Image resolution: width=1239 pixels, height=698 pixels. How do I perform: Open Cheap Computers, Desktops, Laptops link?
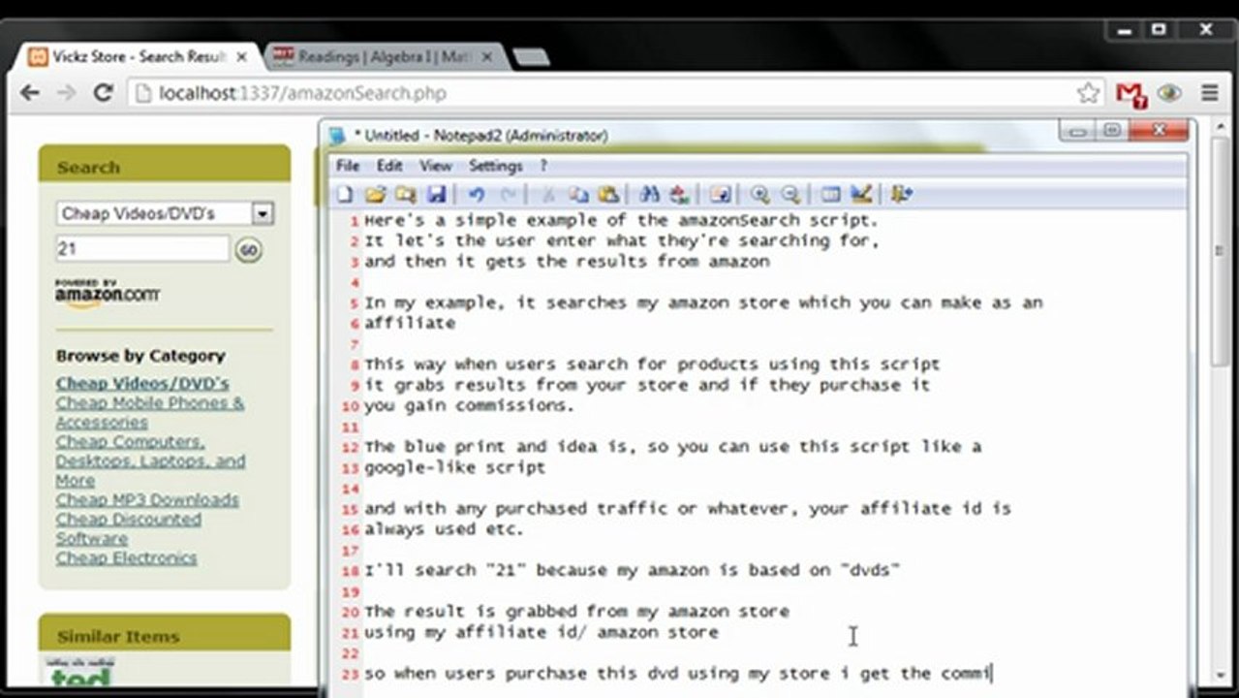click(150, 461)
